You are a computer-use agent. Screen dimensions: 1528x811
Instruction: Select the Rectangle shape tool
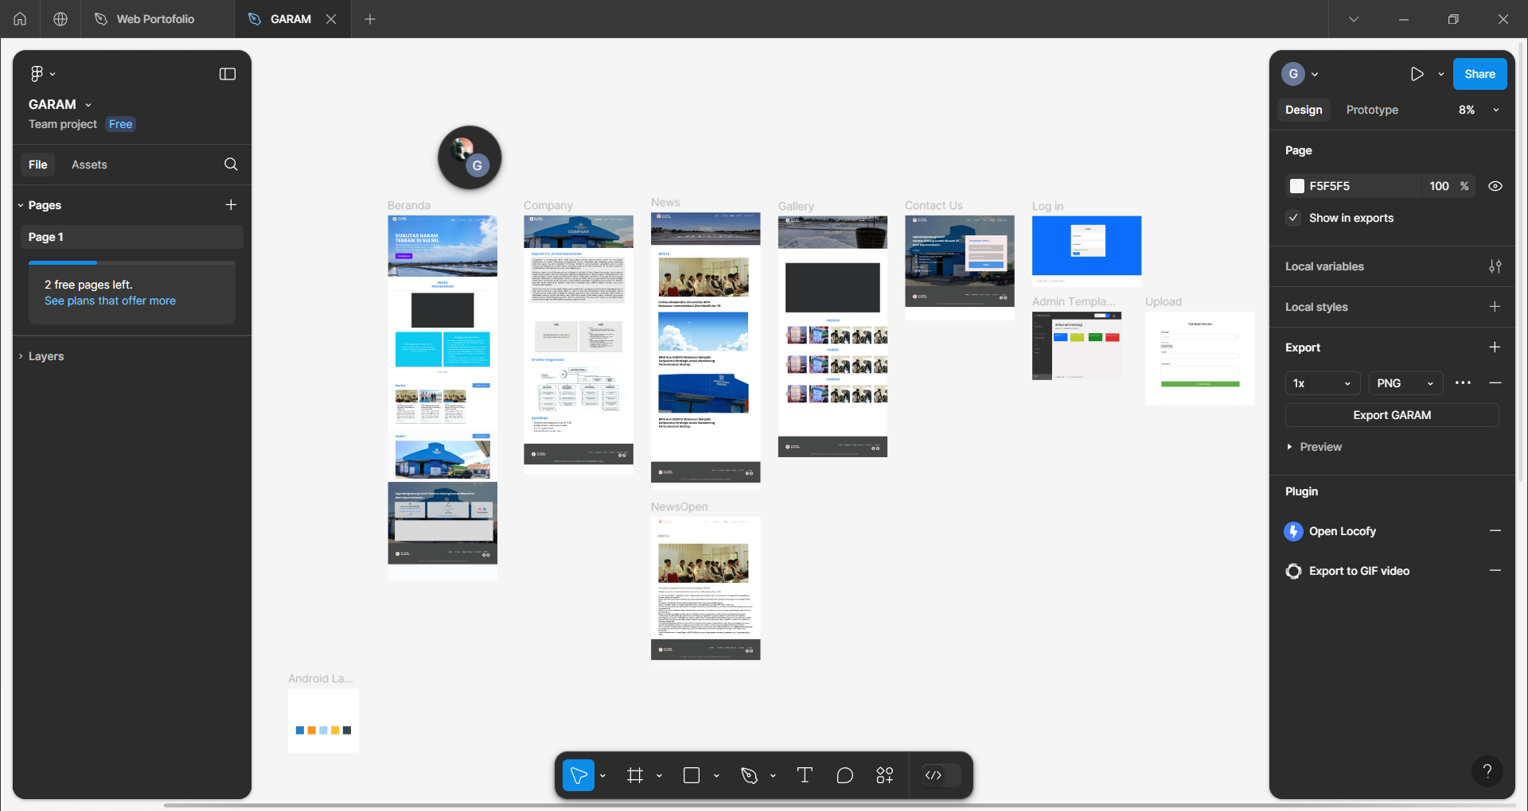[x=692, y=775]
